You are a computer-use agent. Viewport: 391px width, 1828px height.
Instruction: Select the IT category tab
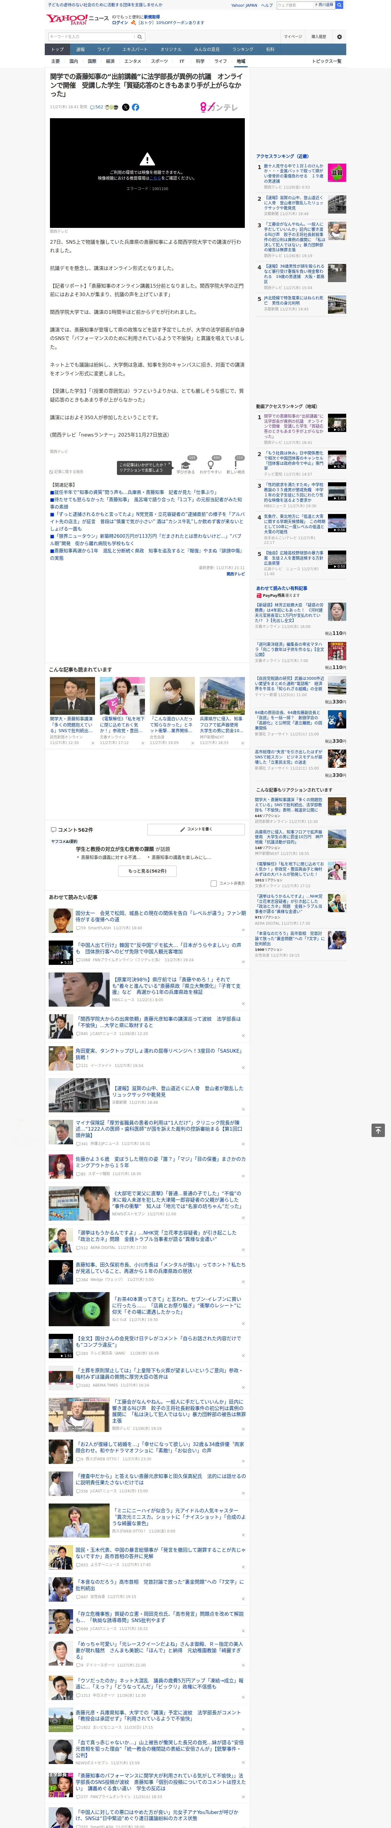(x=182, y=61)
